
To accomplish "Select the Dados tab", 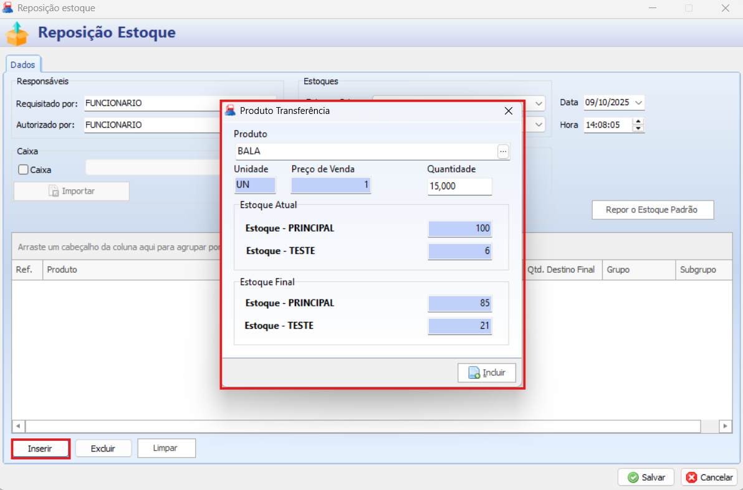I will coord(23,65).
